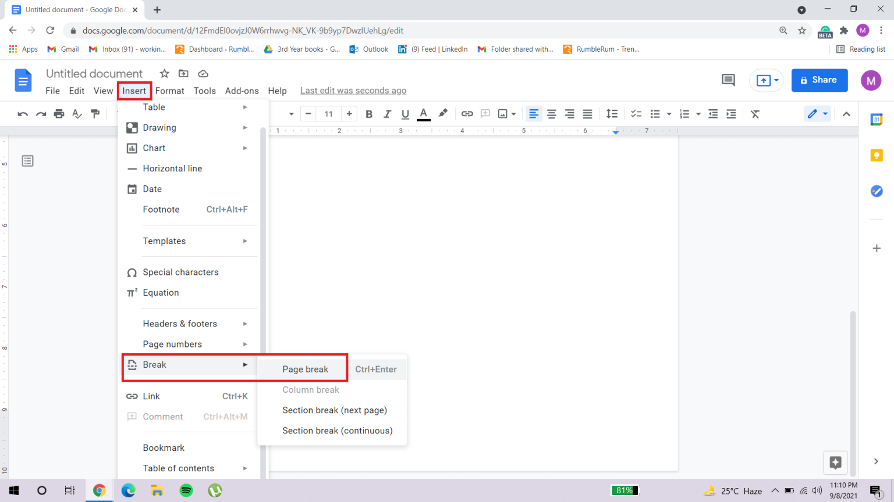
Task: Click the Print icon
Action: click(x=59, y=114)
